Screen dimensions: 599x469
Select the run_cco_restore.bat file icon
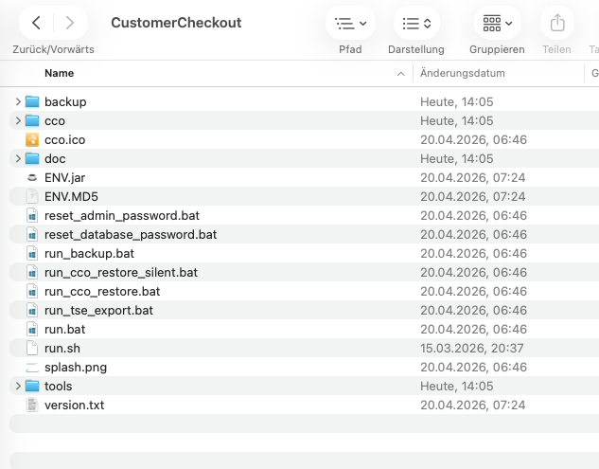(x=32, y=292)
